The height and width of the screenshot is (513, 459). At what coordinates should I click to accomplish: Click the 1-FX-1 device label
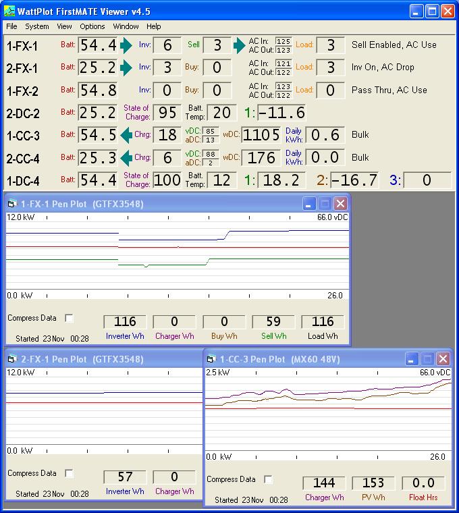tap(22, 46)
